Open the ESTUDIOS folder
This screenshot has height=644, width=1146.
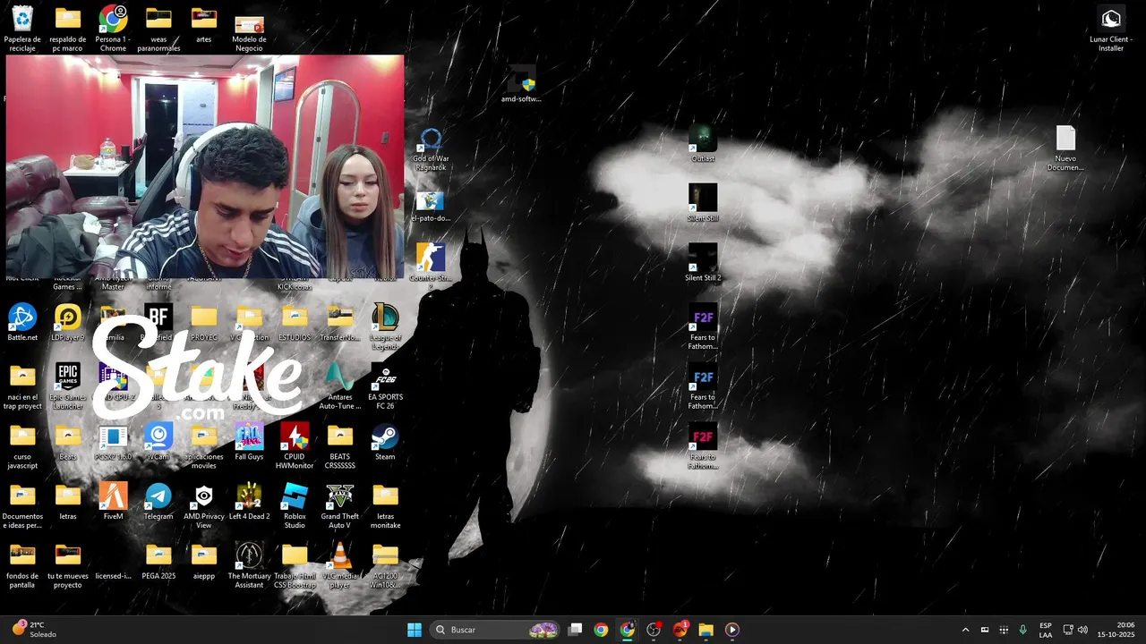tap(295, 322)
